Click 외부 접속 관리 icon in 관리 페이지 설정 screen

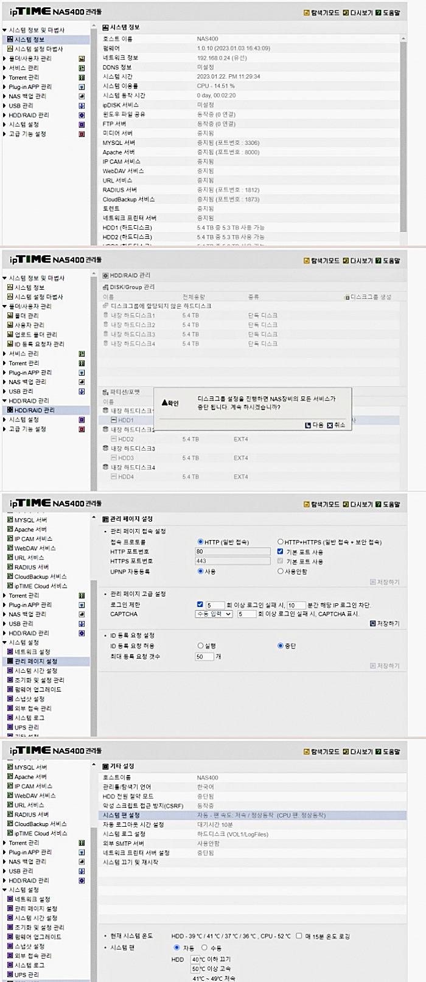10,709
